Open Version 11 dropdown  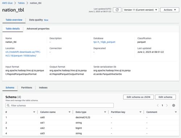click(141, 10)
